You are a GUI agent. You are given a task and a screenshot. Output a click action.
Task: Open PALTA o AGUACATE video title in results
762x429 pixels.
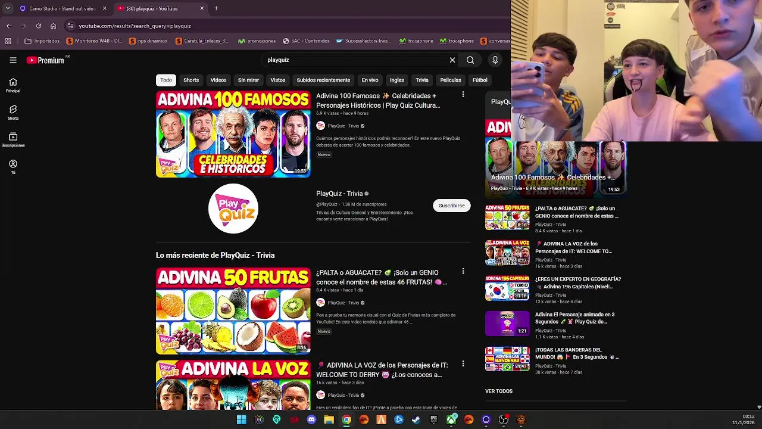coord(382,278)
